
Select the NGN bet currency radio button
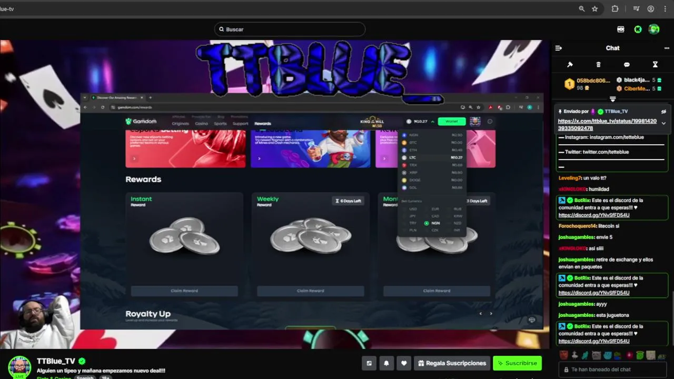[427, 223]
